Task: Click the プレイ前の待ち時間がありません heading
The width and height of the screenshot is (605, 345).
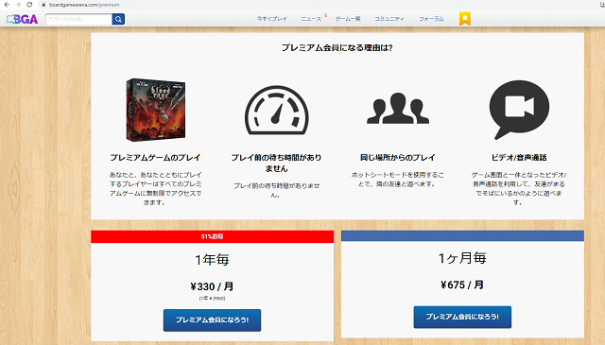Action: click(x=276, y=163)
